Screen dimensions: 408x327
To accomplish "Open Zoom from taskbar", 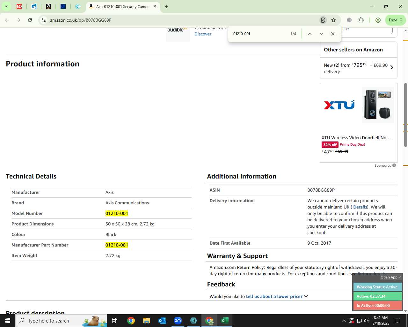I will 178,321.
